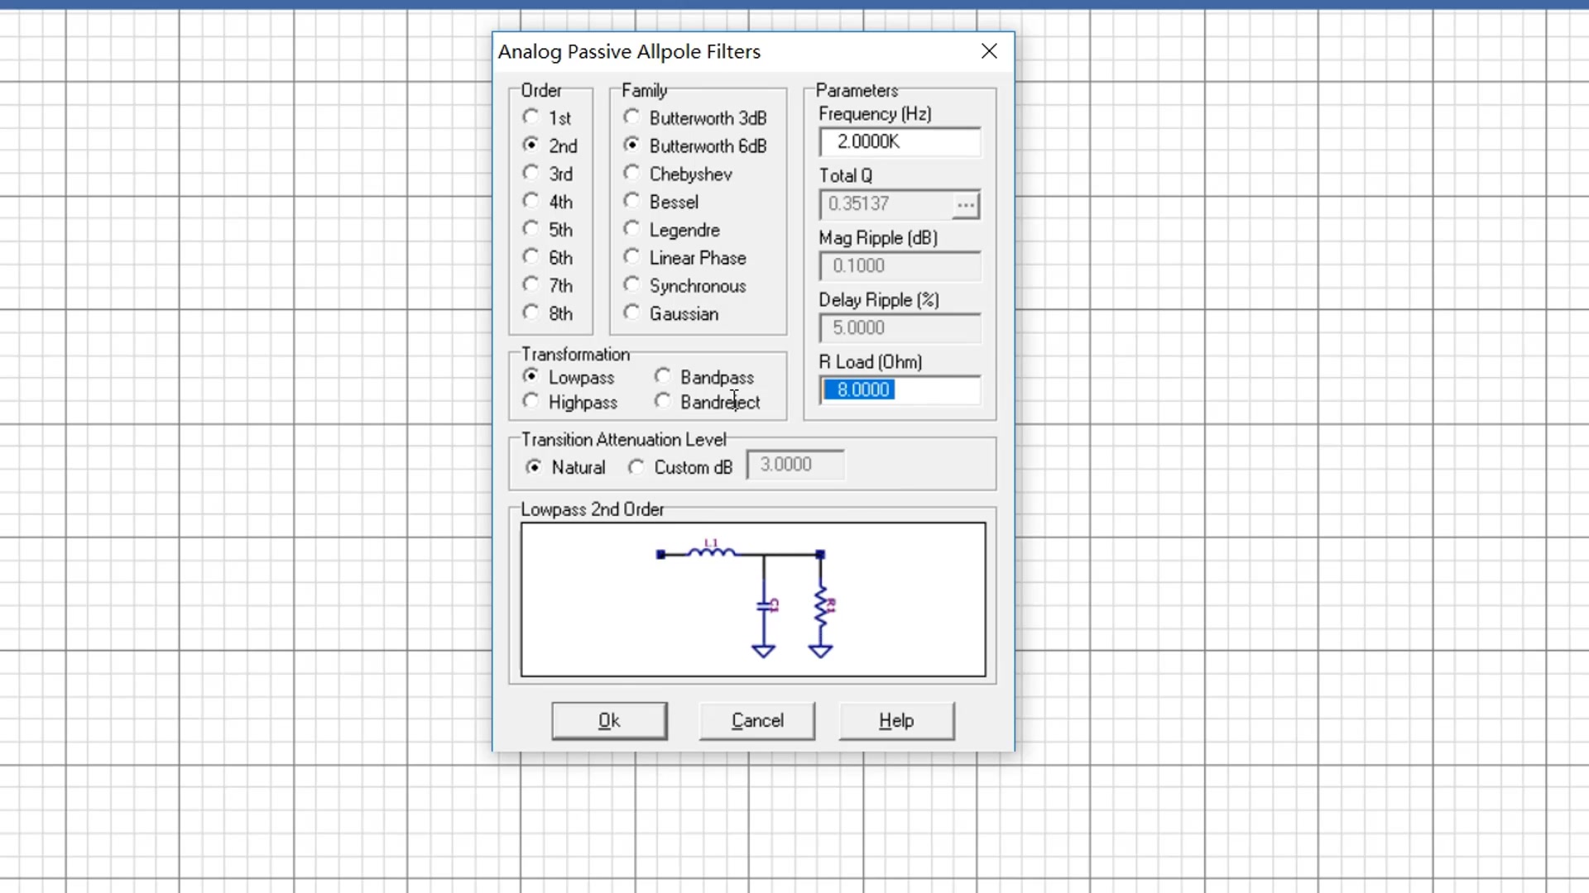The height and width of the screenshot is (893, 1589).
Task: Select the Bandreject transformation icon
Action: point(662,403)
